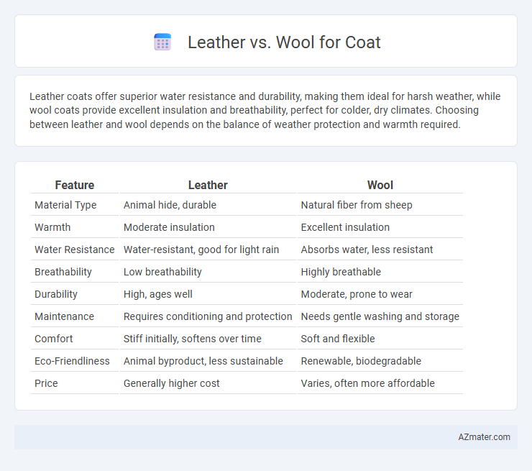
Task: Click the 'High, ages well' cell
Action: coord(208,294)
